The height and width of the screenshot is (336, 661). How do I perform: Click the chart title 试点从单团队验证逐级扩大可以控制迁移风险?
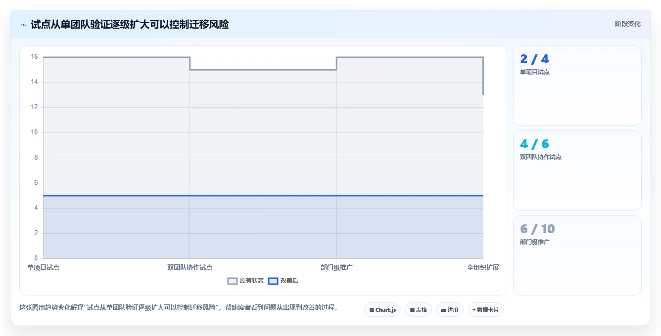(x=130, y=24)
